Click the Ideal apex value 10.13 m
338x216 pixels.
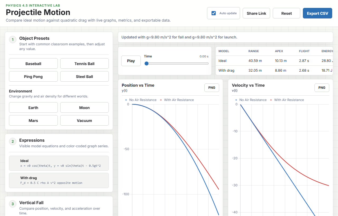281,61
